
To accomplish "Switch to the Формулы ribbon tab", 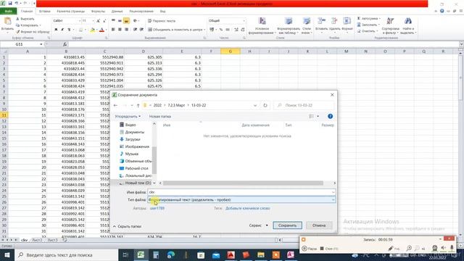I will [98, 12].
